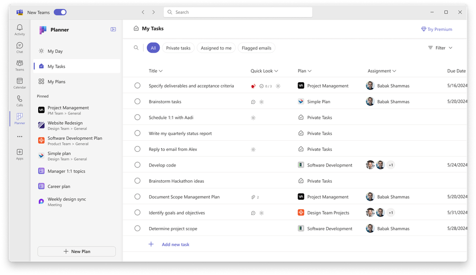476x275 pixels.
Task: Show more apps via ellipsis icon
Action: point(20,137)
